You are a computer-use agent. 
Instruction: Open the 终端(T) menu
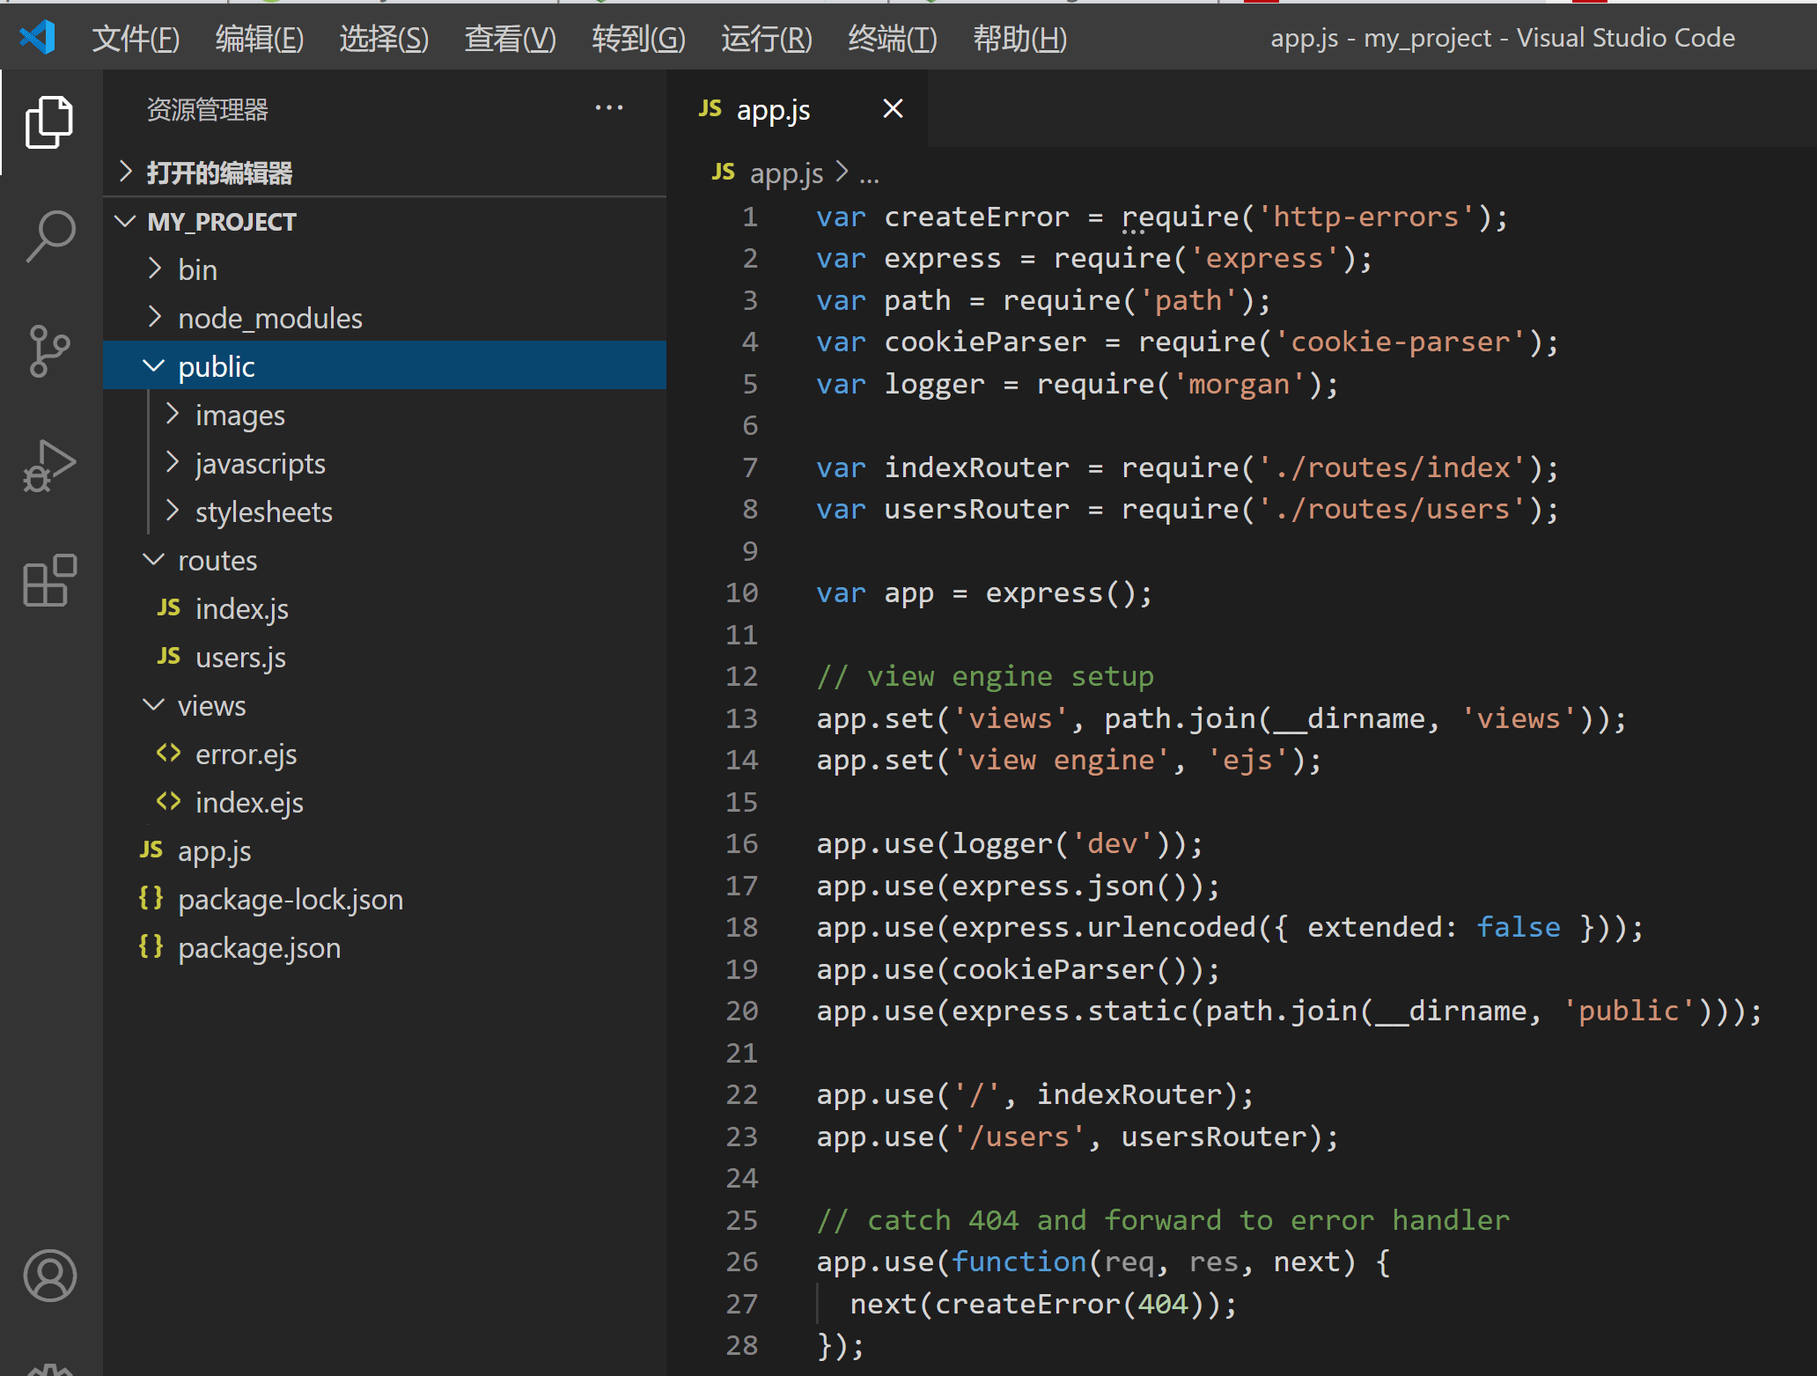[x=892, y=38]
